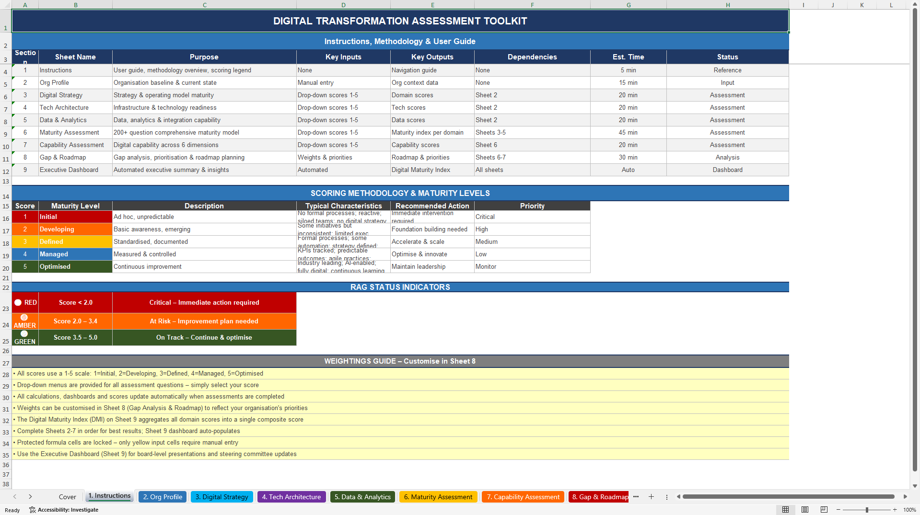Open the 3. Digital Strategy tab
Viewport: 920px width, 515px height.
[221, 497]
